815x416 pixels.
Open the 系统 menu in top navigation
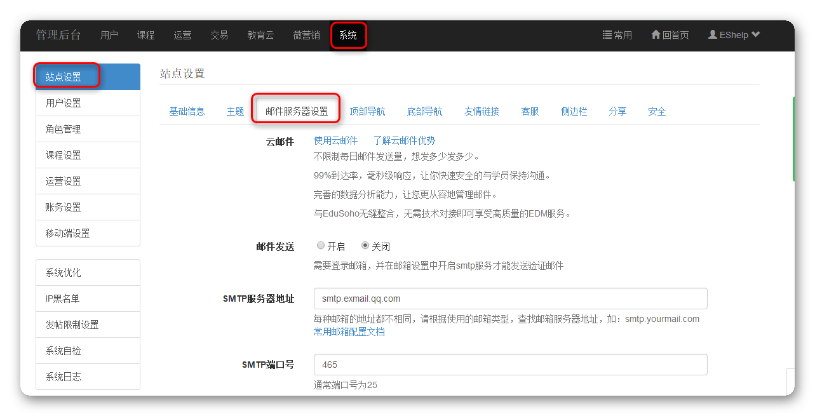pyautogui.click(x=348, y=36)
